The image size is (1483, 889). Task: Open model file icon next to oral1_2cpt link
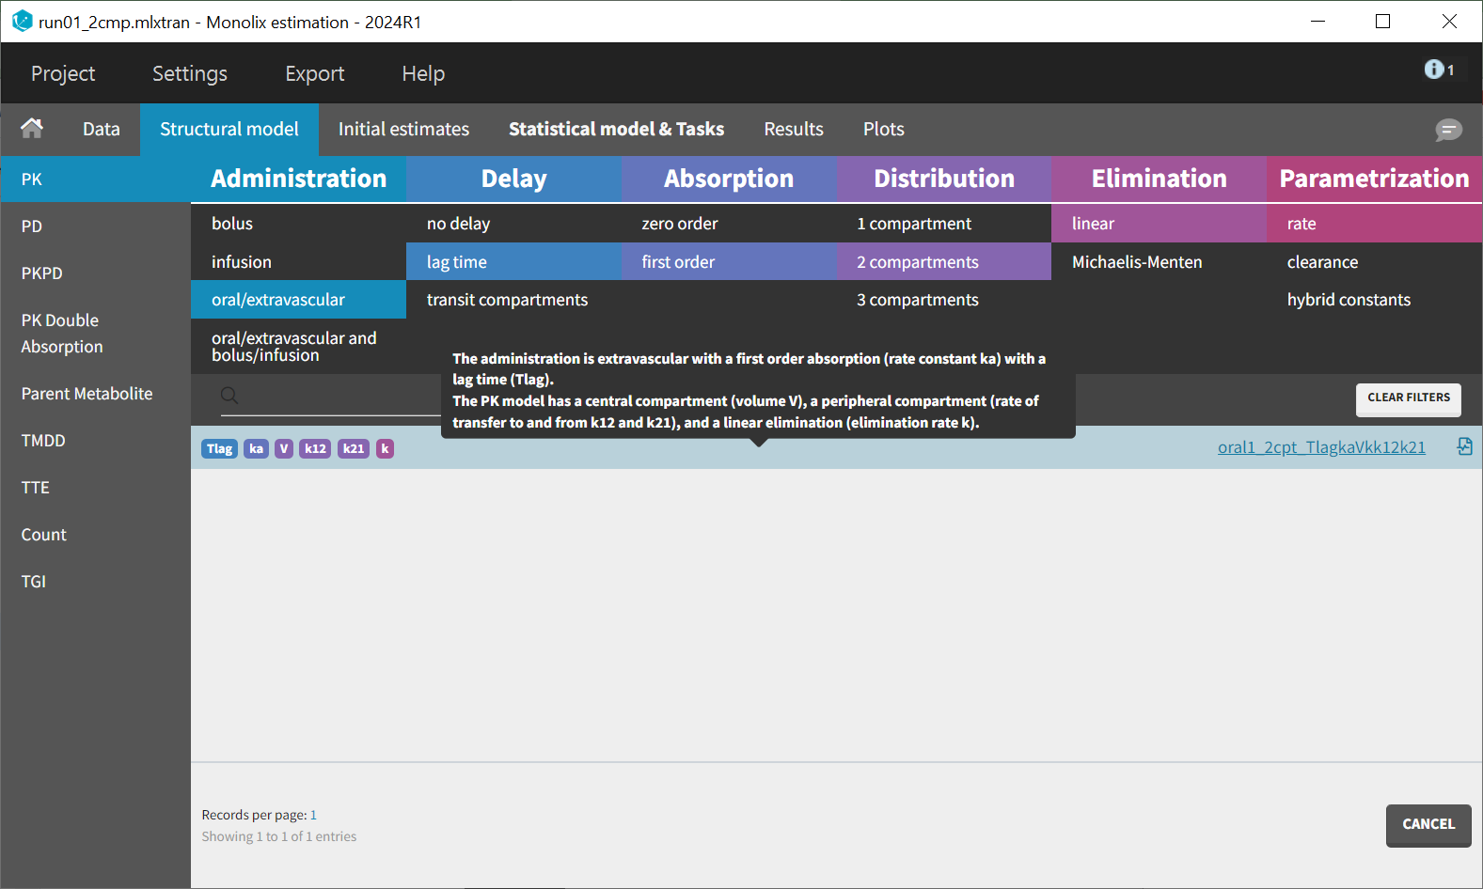tap(1464, 446)
